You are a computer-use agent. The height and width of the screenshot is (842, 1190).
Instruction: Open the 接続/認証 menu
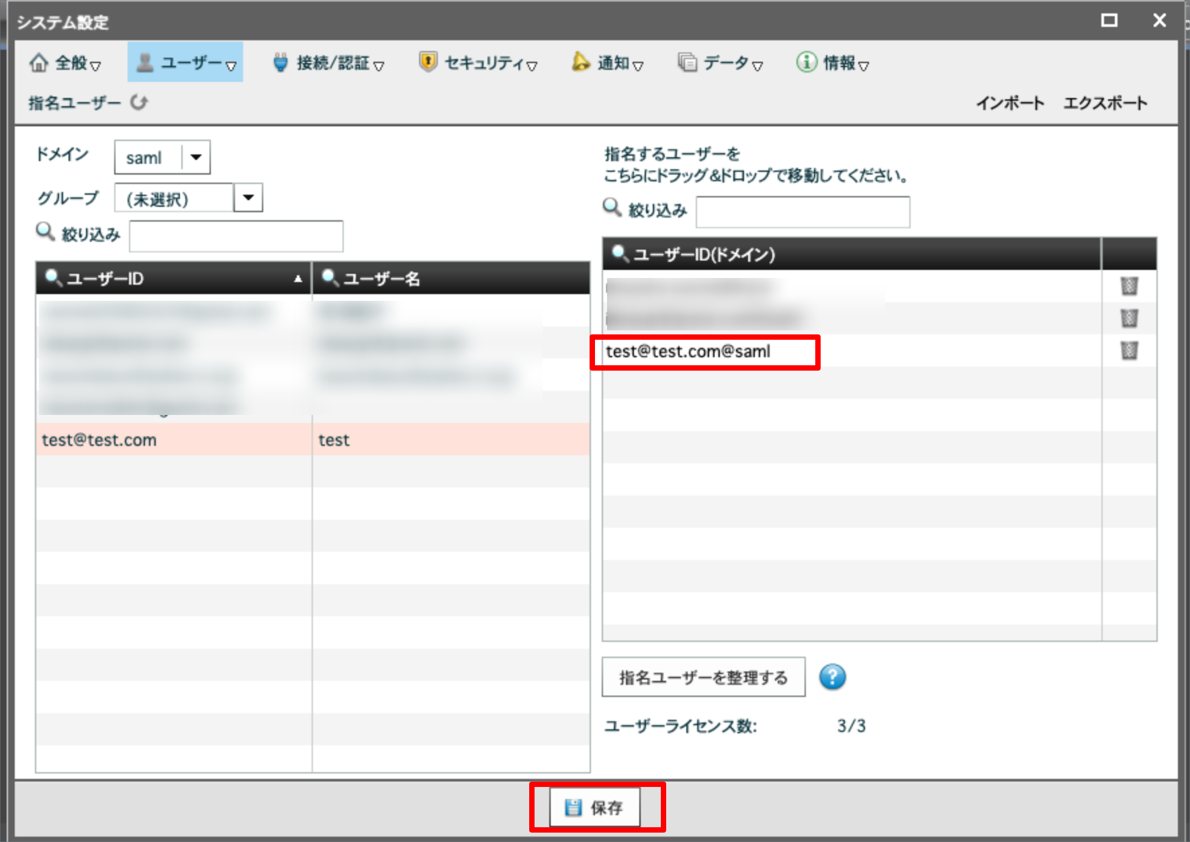tap(329, 63)
